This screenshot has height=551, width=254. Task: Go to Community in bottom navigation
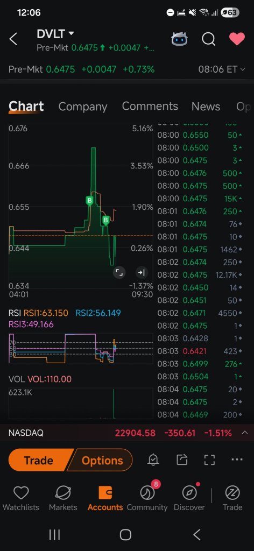pos(147,496)
